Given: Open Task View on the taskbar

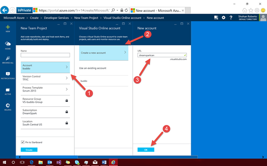Looking at the screenshot, I should tap(22, 162).
